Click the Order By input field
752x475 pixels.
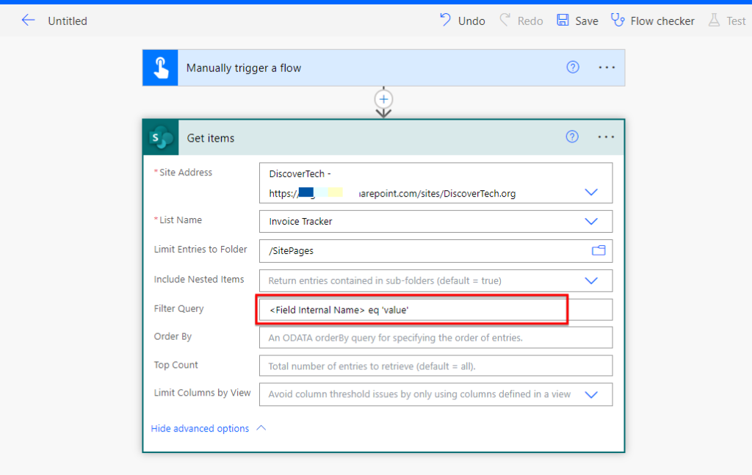tap(435, 338)
